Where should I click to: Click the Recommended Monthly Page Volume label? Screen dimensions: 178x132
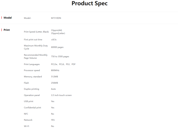point(36,57)
